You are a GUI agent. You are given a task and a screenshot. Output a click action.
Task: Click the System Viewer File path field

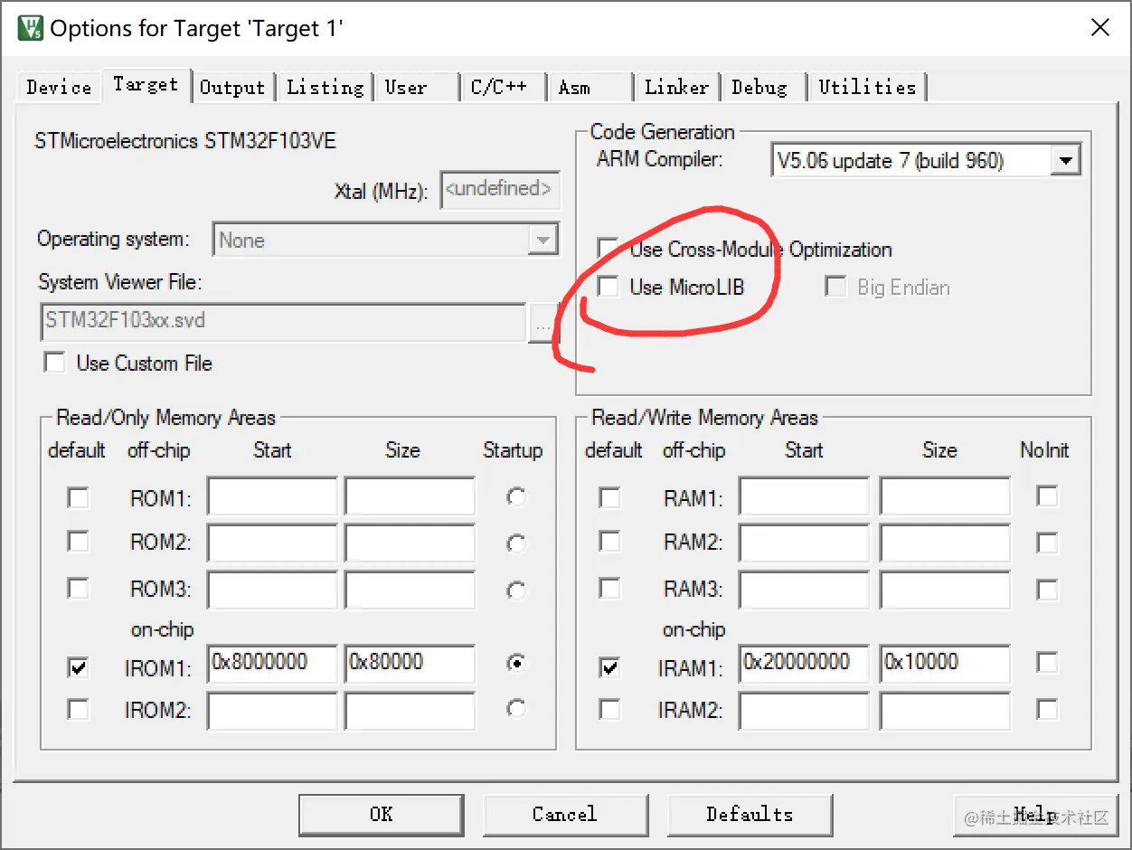pyautogui.click(x=283, y=321)
